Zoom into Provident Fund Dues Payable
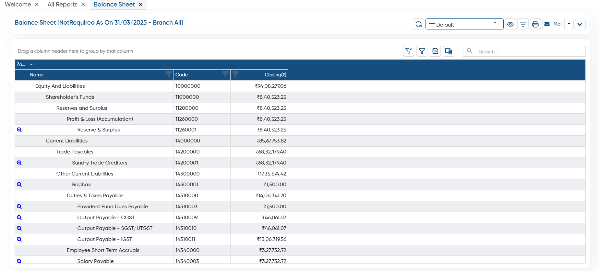The width and height of the screenshot is (599, 271). point(19,207)
